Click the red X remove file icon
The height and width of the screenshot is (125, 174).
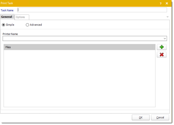pyautogui.click(x=162, y=55)
